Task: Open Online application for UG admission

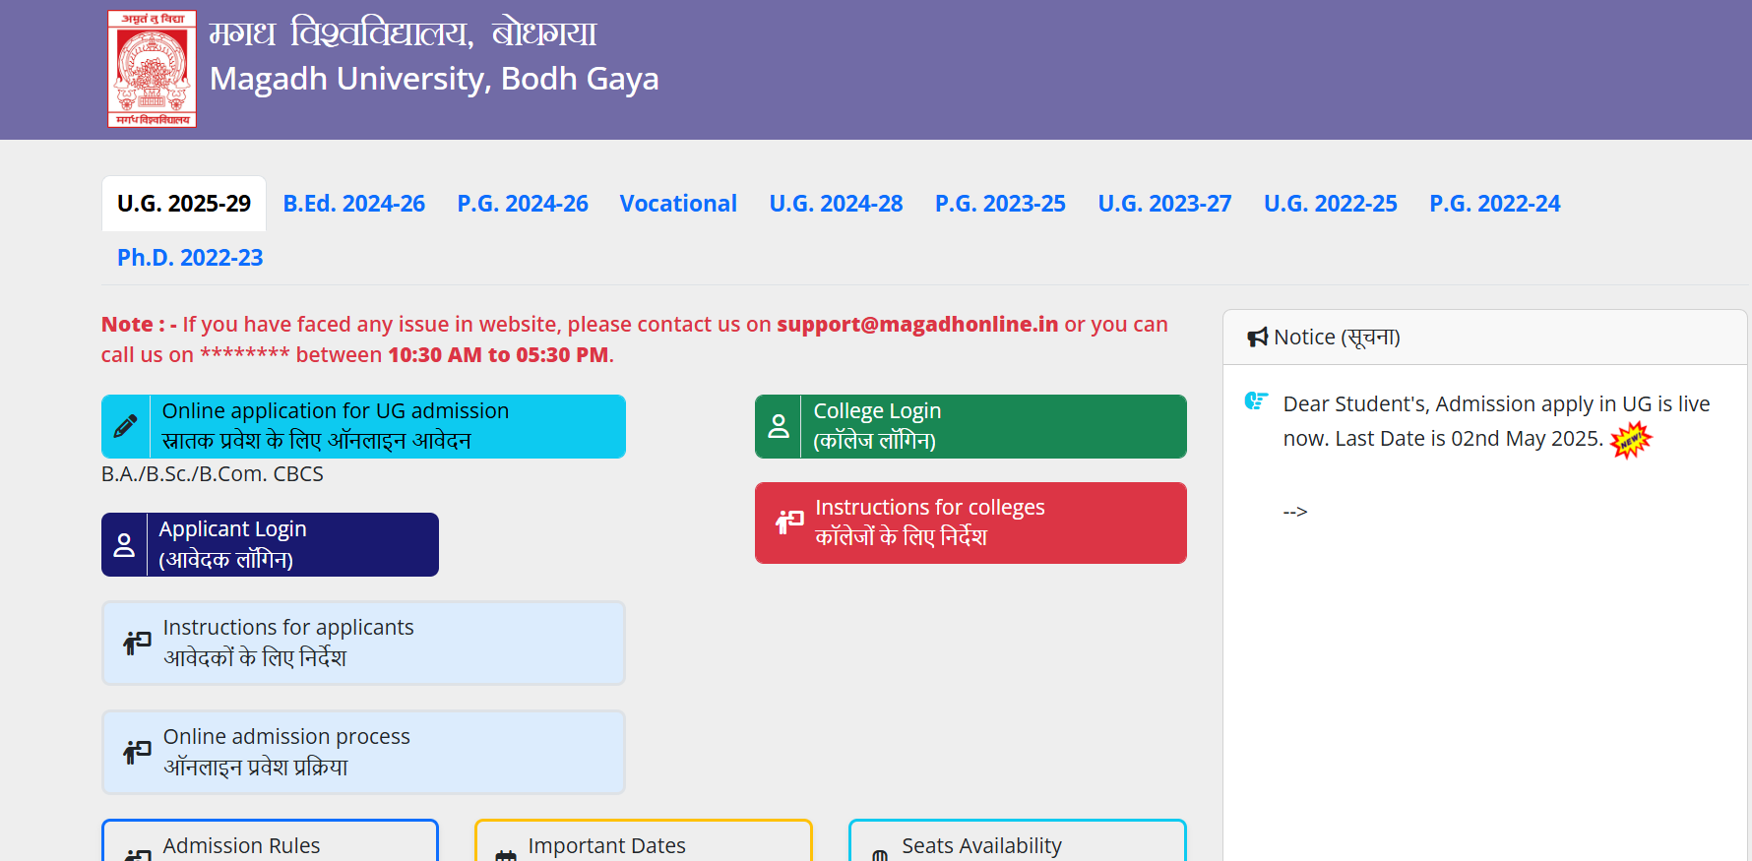Action: [x=363, y=426]
